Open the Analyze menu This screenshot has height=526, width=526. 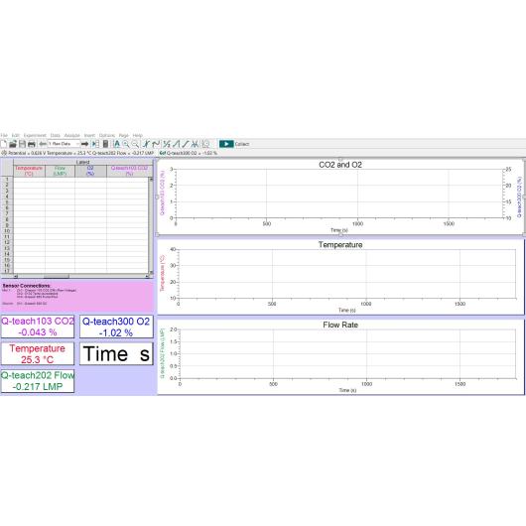[72, 135]
